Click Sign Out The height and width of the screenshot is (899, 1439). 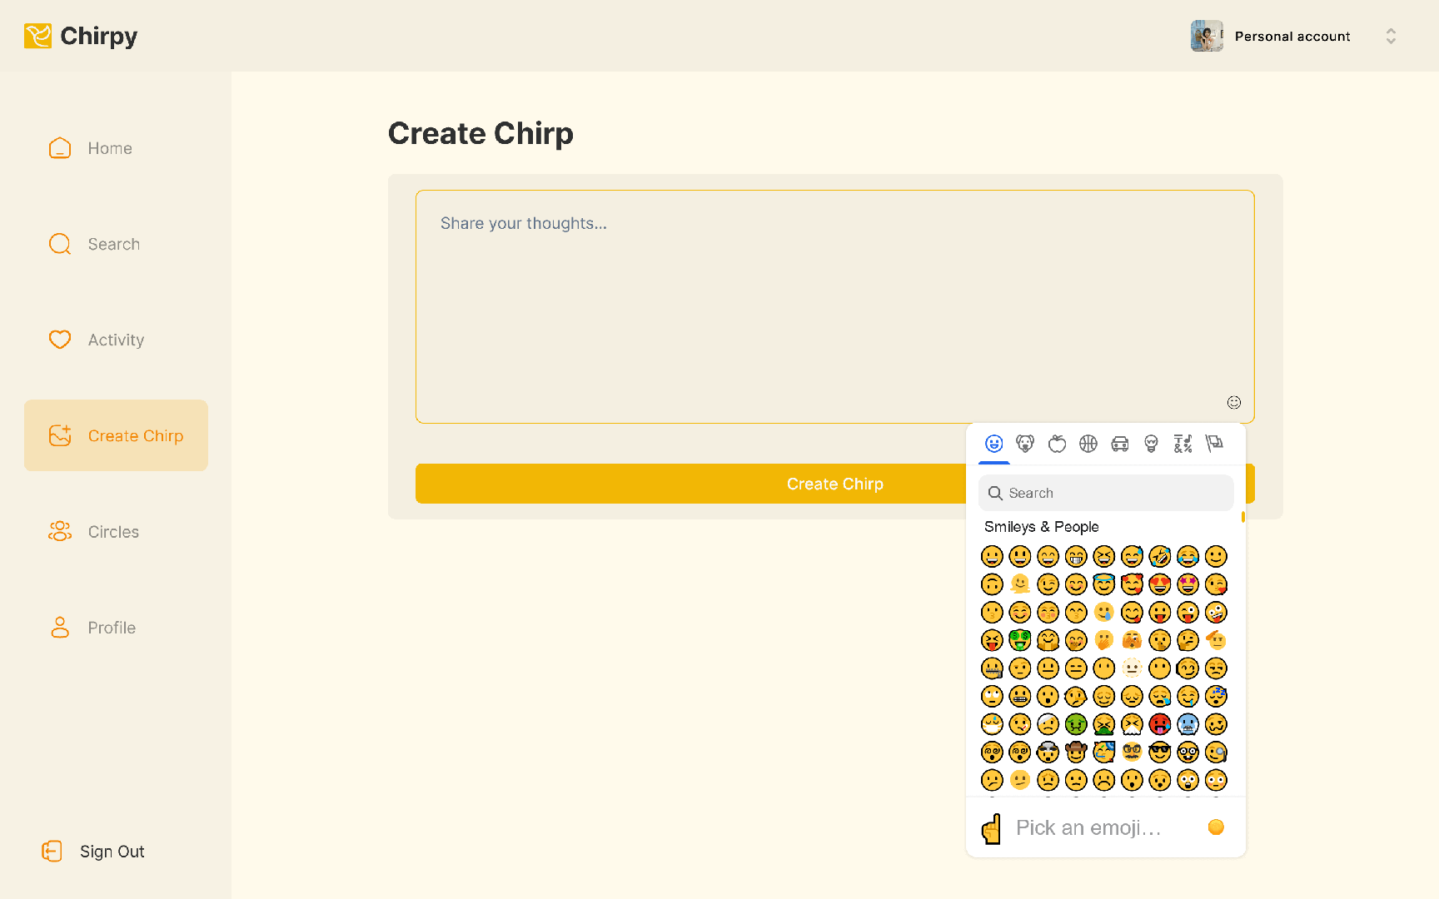pos(112,852)
